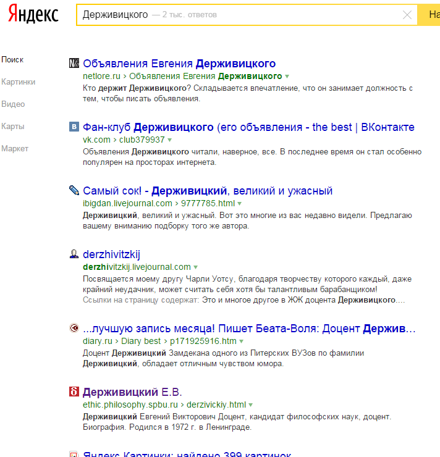
Task: Expand dropdown arrow after club379937
Action: 170,140
